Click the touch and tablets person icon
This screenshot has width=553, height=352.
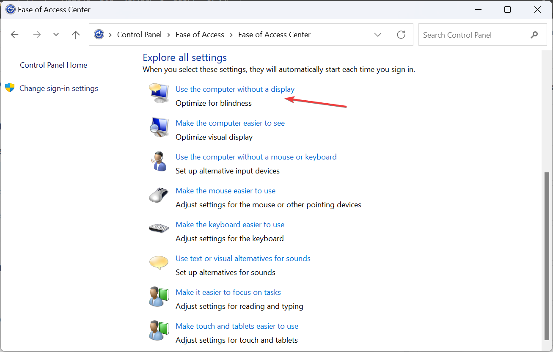[x=159, y=330]
